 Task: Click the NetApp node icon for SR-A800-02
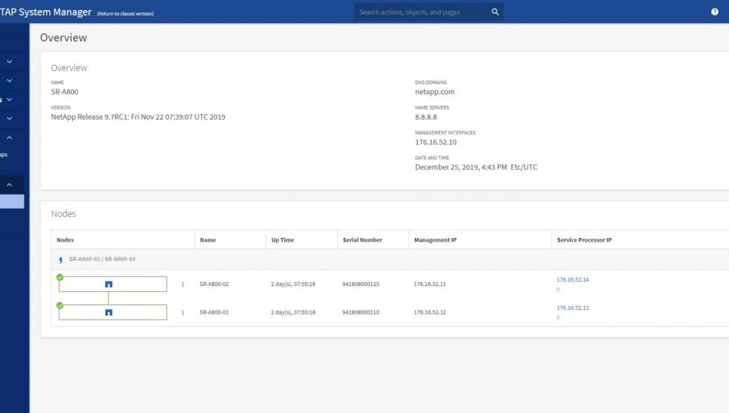click(109, 284)
